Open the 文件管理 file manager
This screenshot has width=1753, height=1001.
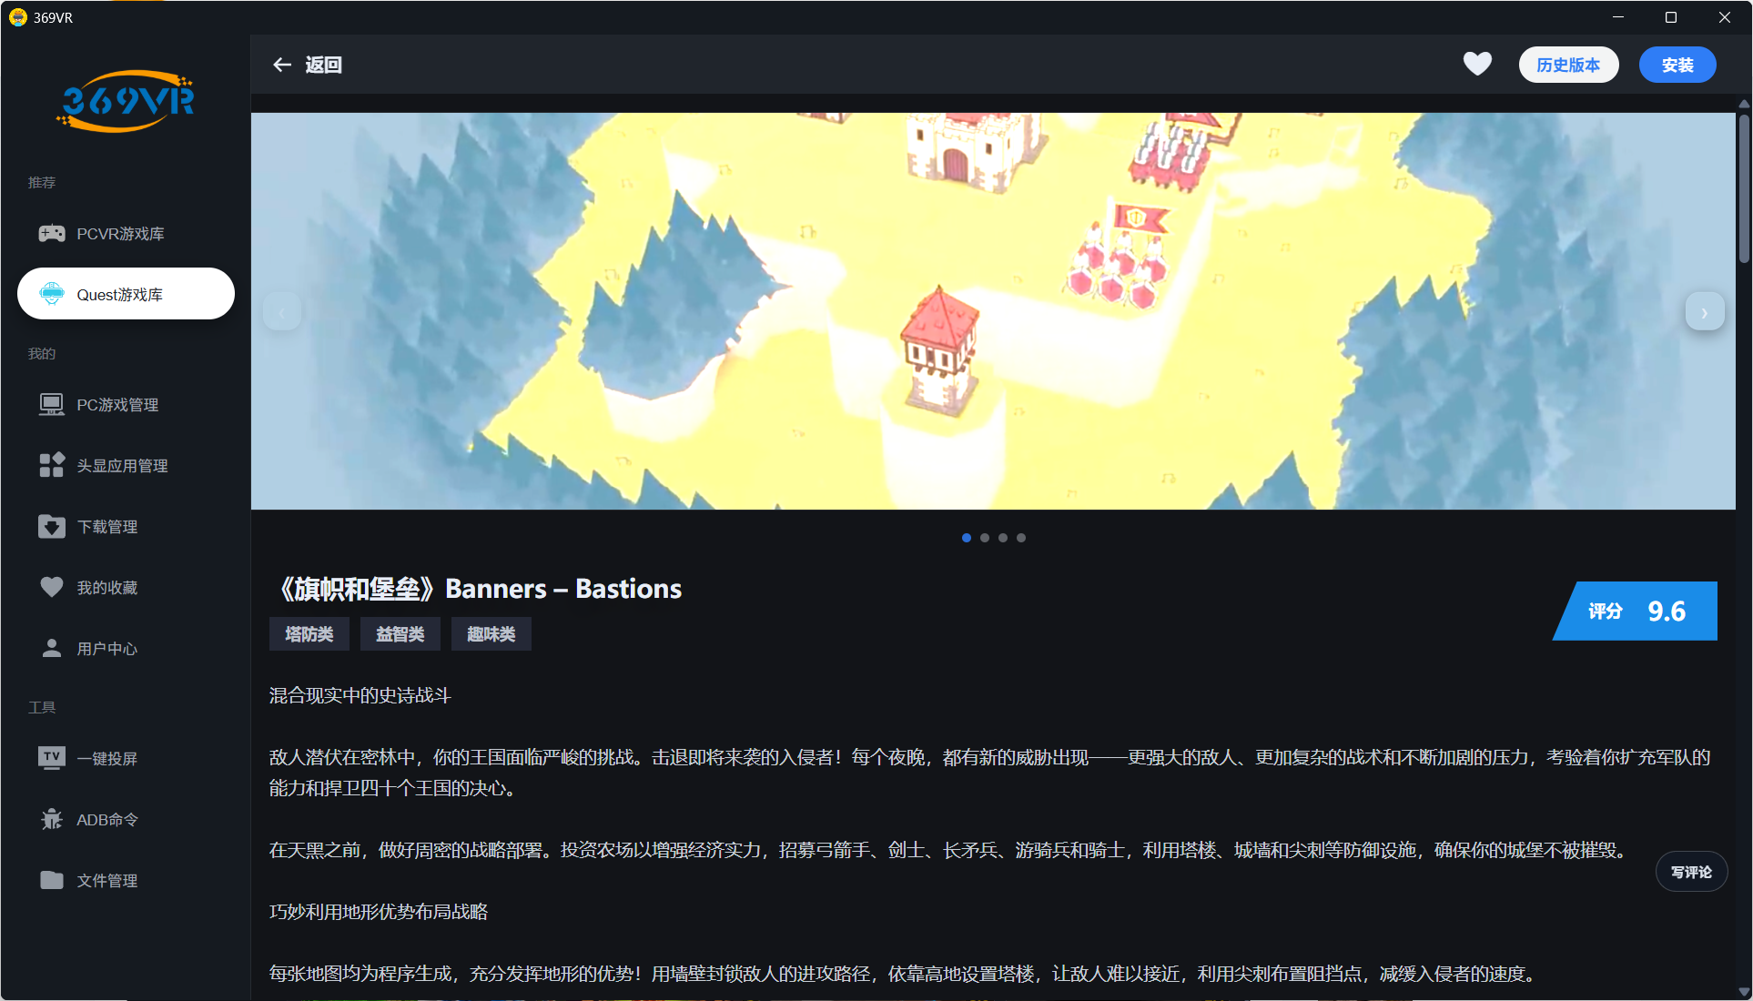point(106,880)
